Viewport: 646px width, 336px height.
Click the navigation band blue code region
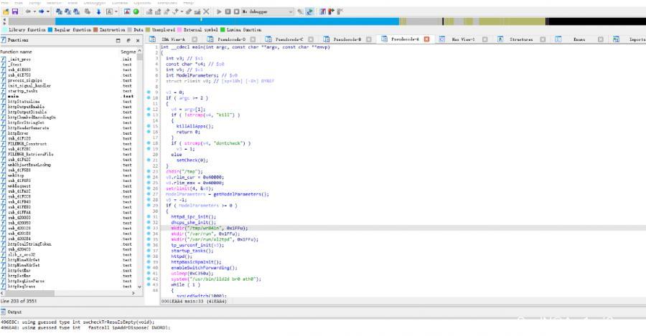[x=227, y=21]
